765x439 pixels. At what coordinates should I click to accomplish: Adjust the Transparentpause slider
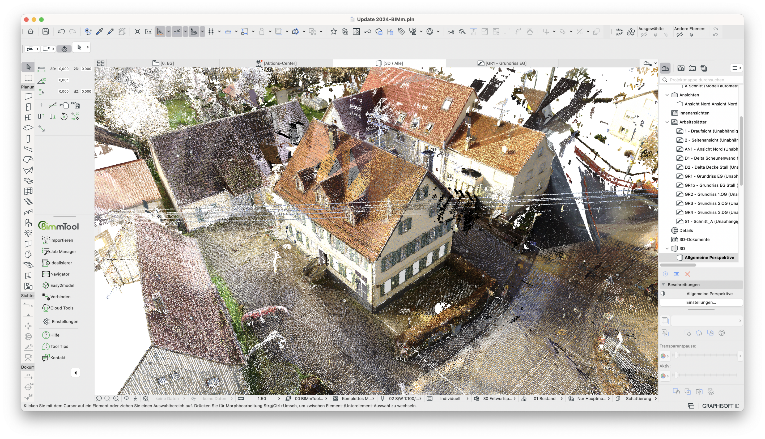click(704, 356)
